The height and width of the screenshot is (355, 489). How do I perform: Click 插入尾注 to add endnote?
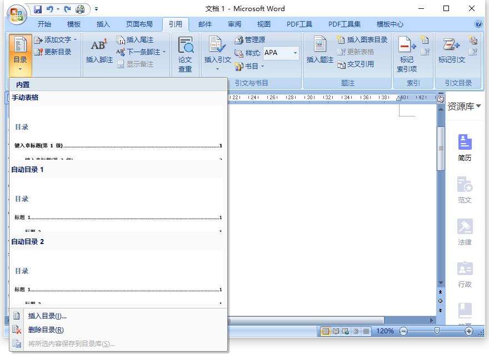[x=135, y=40]
